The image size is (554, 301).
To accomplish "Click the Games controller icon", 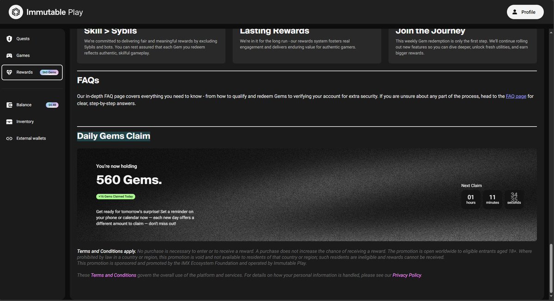I will [x=9, y=55].
